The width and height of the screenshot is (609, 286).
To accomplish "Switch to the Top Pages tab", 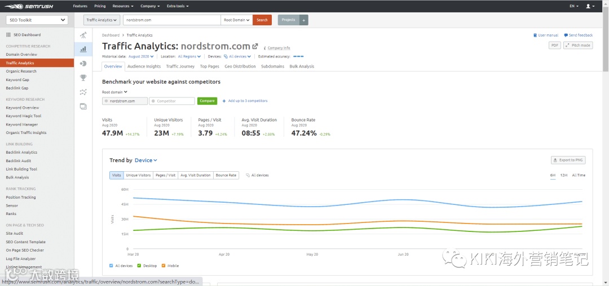I will (x=209, y=66).
